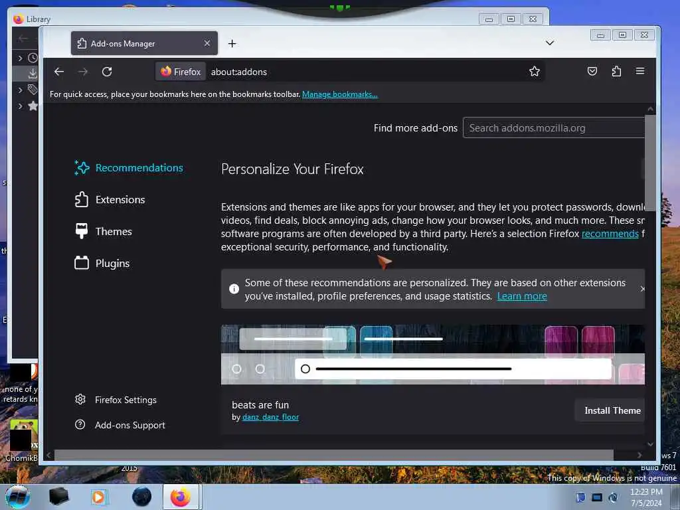The height and width of the screenshot is (510, 680).
Task: Click the Plugins block icon
Action: click(x=82, y=263)
